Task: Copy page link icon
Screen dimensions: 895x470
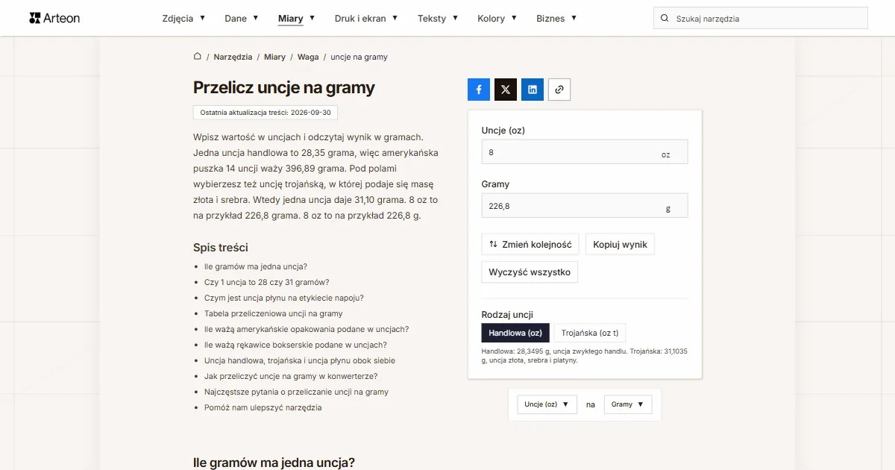Action: pyautogui.click(x=559, y=90)
